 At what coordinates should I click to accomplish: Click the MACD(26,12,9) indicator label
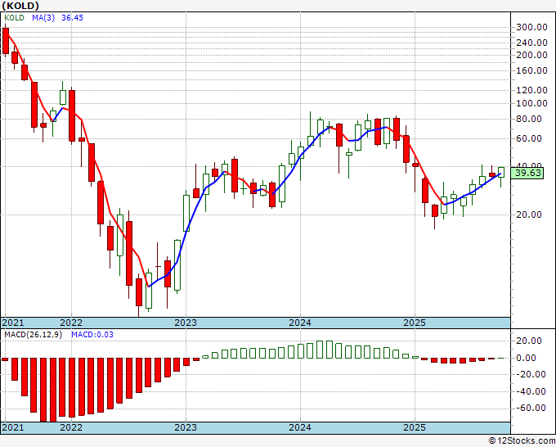point(33,335)
